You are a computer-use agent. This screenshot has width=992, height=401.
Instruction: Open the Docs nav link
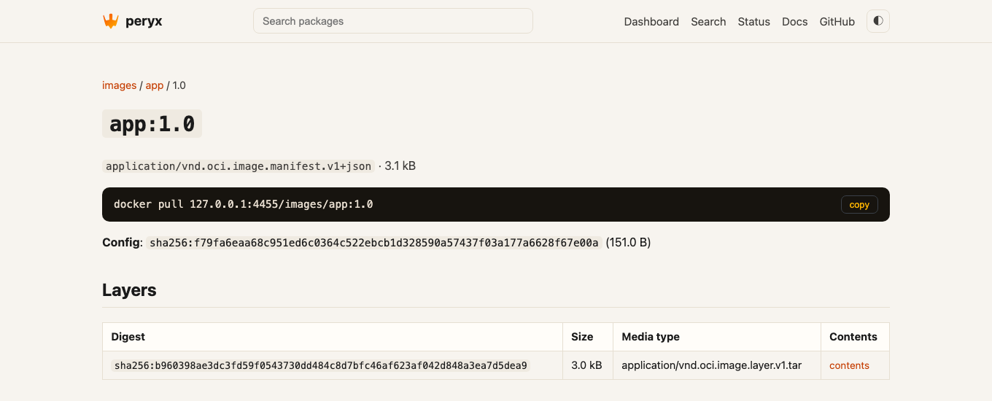pos(795,22)
